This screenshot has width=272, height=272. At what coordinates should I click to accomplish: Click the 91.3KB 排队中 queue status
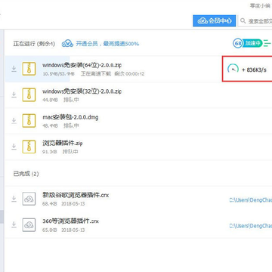click(x=60, y=152)
